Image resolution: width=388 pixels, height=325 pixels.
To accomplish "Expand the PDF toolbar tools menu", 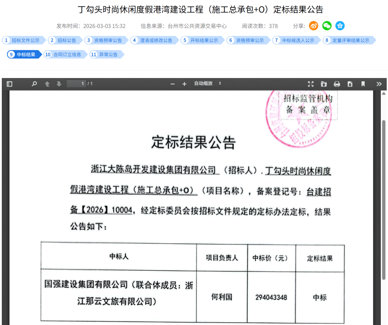I will pos(379,84).
